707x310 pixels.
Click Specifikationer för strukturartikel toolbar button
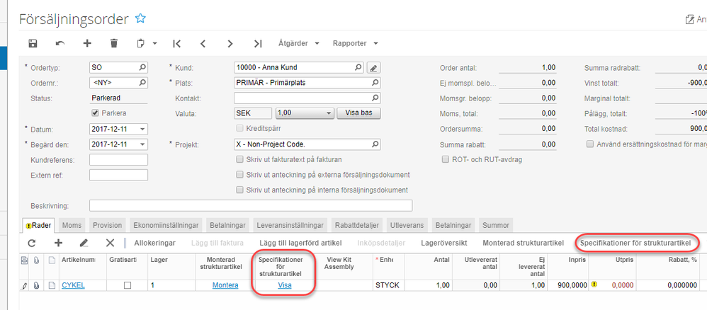tap(635, 243)
